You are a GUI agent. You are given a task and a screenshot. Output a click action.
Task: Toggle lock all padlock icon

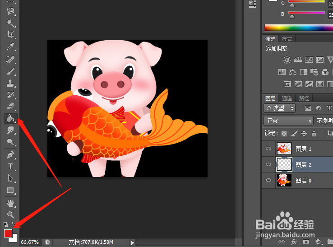point(314,134)
